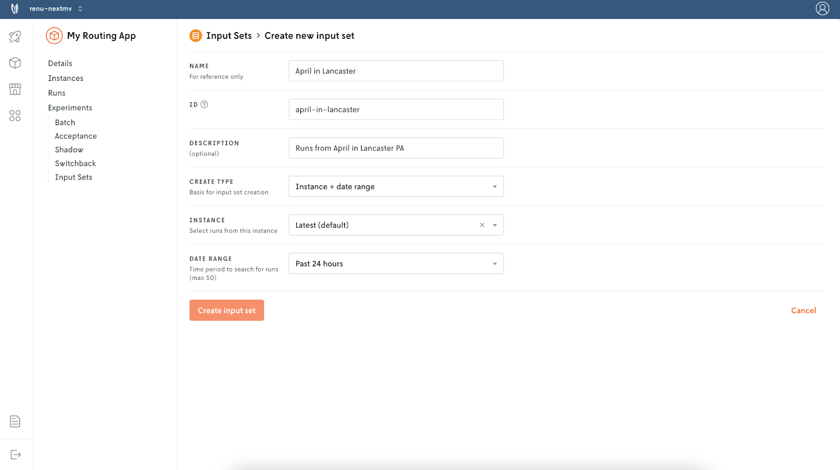Click the Name field with April in Lancaster
The image size is (840, 470).
coord(396,71)
